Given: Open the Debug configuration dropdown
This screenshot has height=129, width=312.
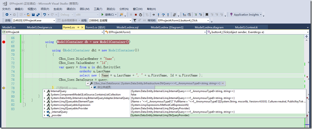Looking at the screenshot, I should [67, 14].
